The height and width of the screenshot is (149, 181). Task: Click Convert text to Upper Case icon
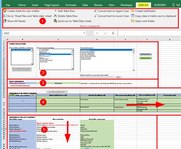pos(95,11)
